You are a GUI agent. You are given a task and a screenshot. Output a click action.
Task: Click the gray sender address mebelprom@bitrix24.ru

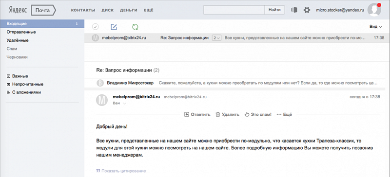click(185, 97)
